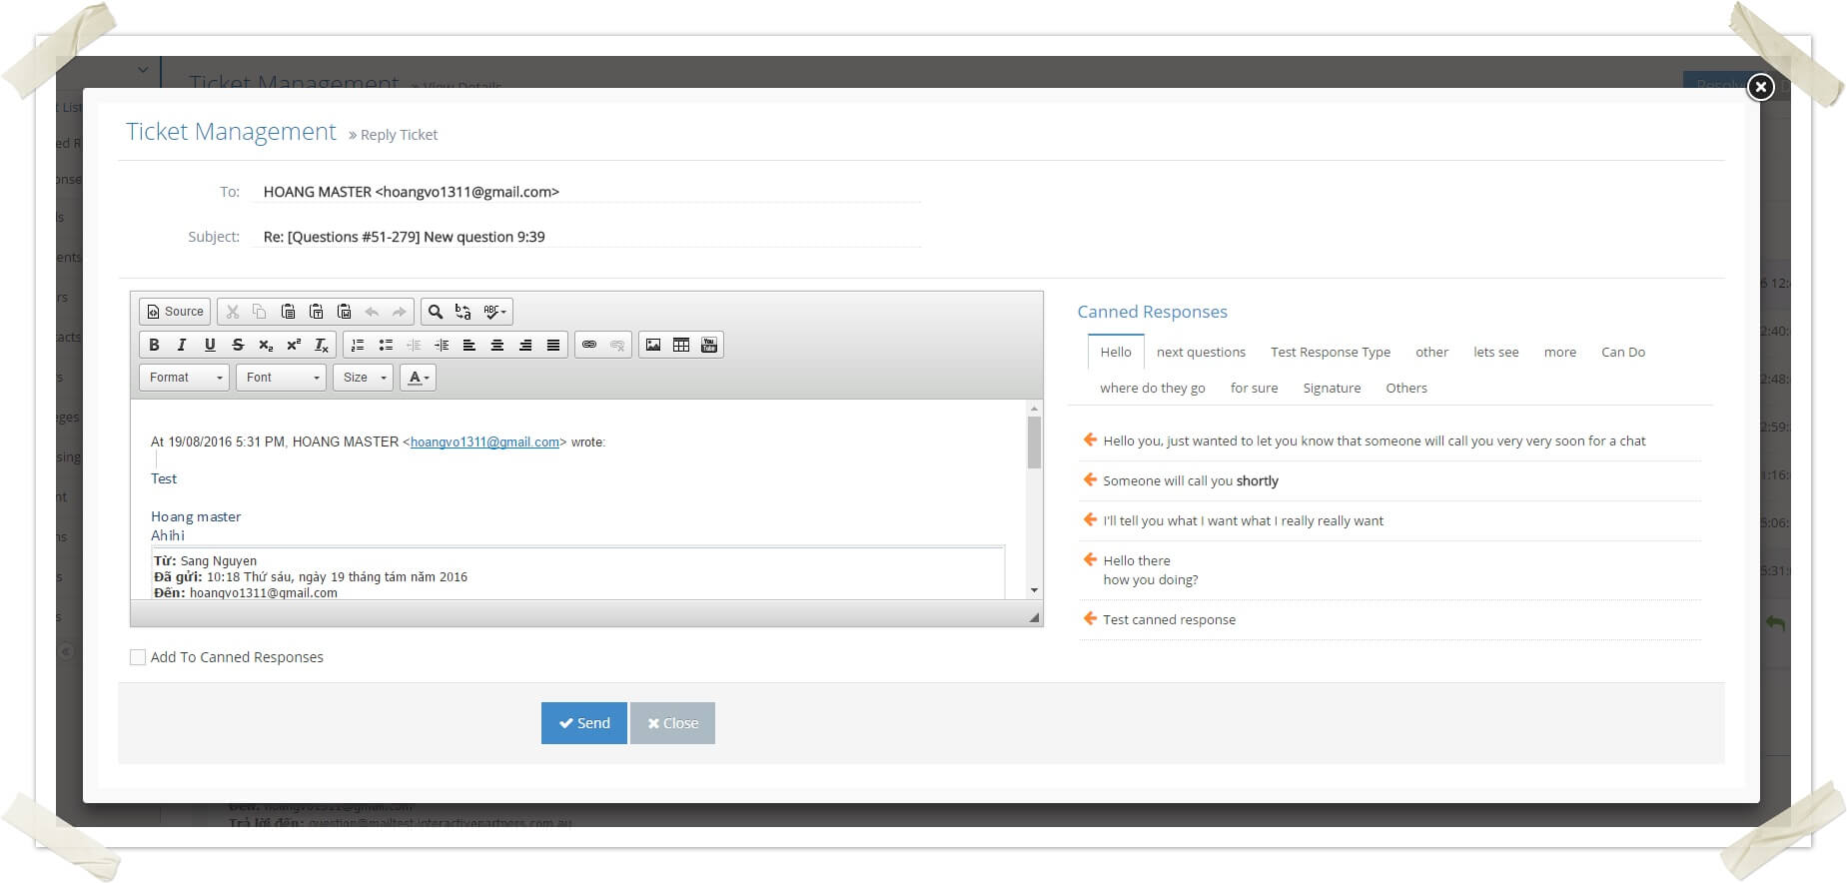Screen dimensions: 1847x883
Task: Center align the text
Action: pos(497,345)
